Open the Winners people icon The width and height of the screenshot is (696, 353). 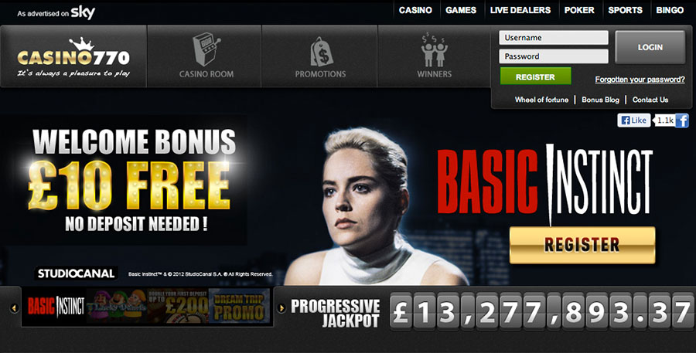(434, 49)
